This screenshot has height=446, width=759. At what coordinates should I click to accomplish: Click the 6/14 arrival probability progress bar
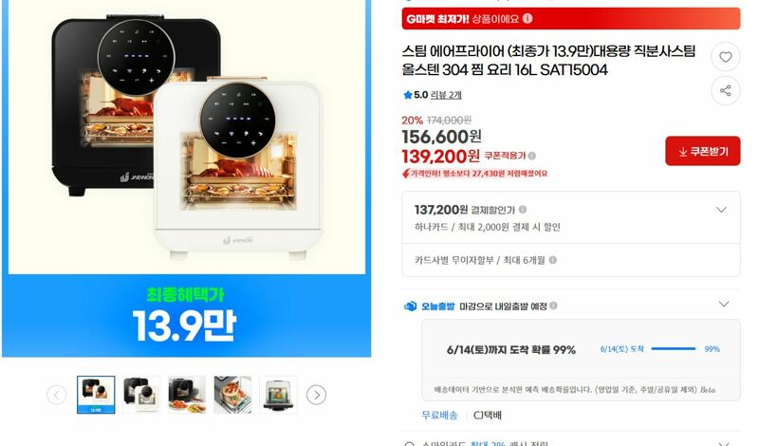[x=674, y=348]
